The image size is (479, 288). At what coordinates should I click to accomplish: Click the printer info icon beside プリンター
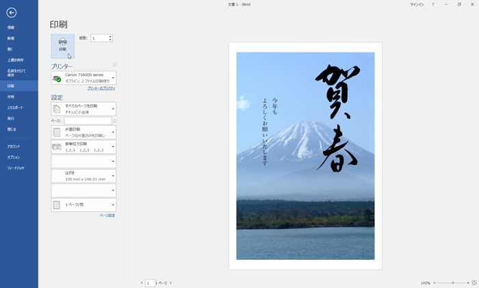(x=114, y=65)
